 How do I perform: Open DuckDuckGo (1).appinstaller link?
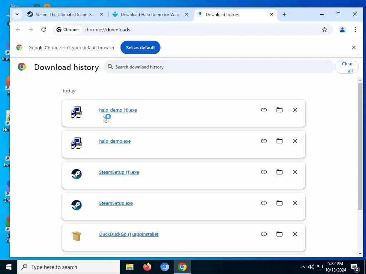pyautogui.click(x=129, y=234)
